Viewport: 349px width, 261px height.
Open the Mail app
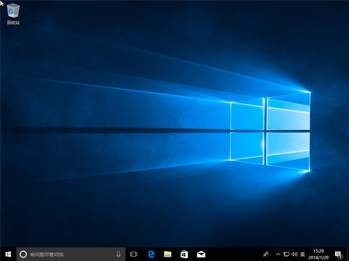[202, 254]
